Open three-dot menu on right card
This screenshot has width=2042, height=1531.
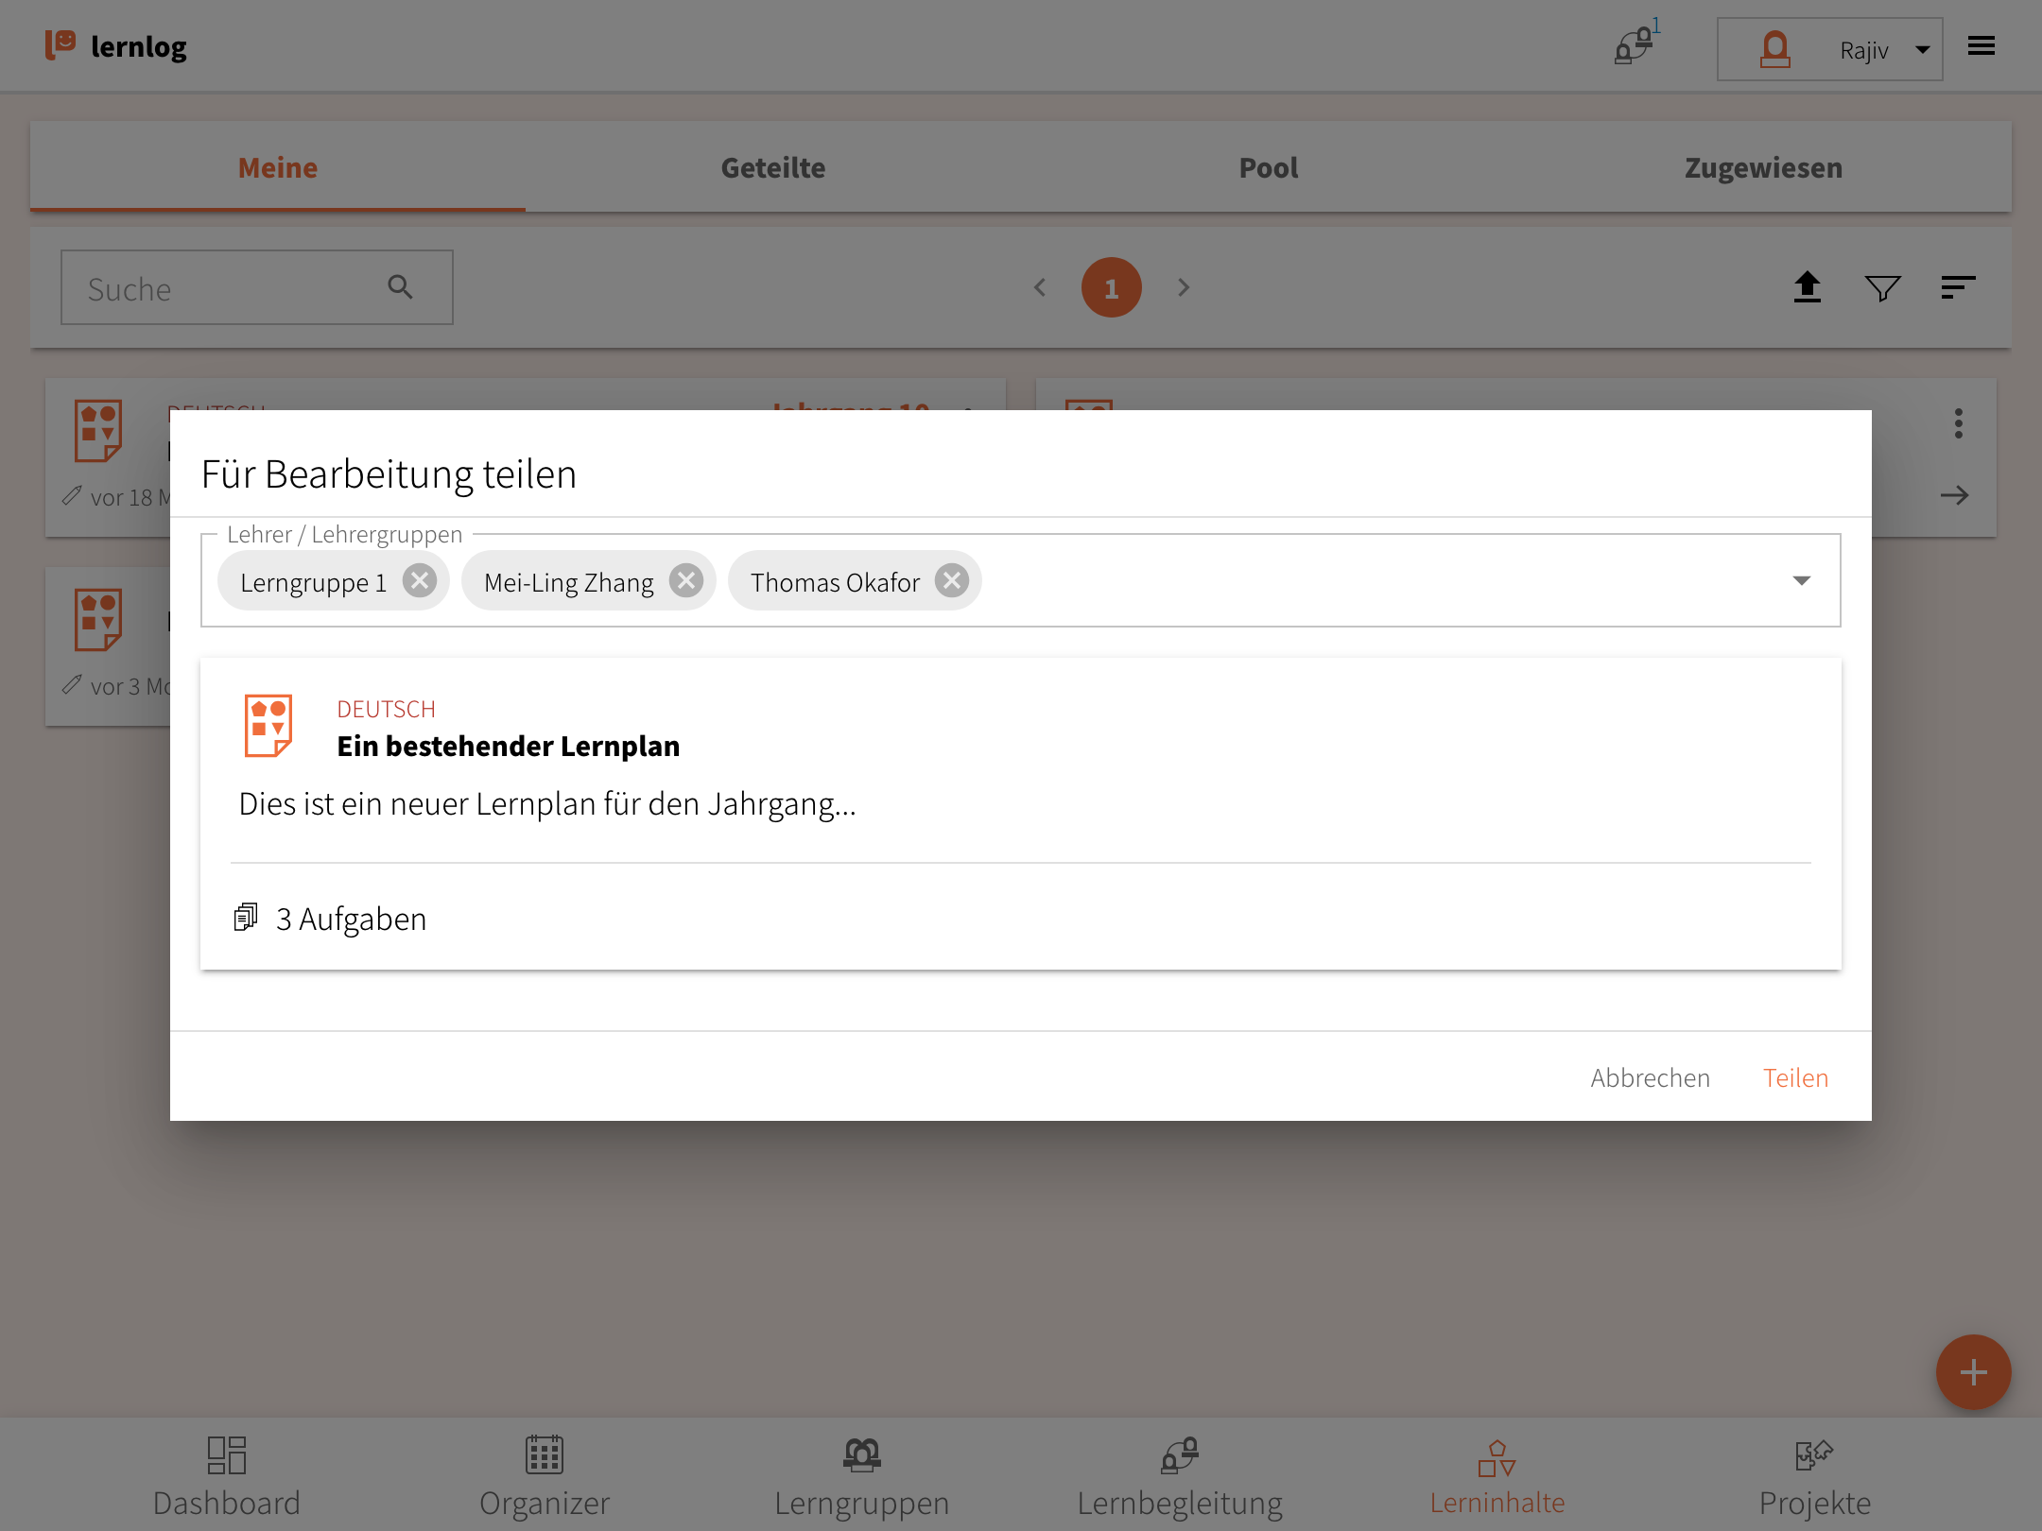[x=1958, y=423]
